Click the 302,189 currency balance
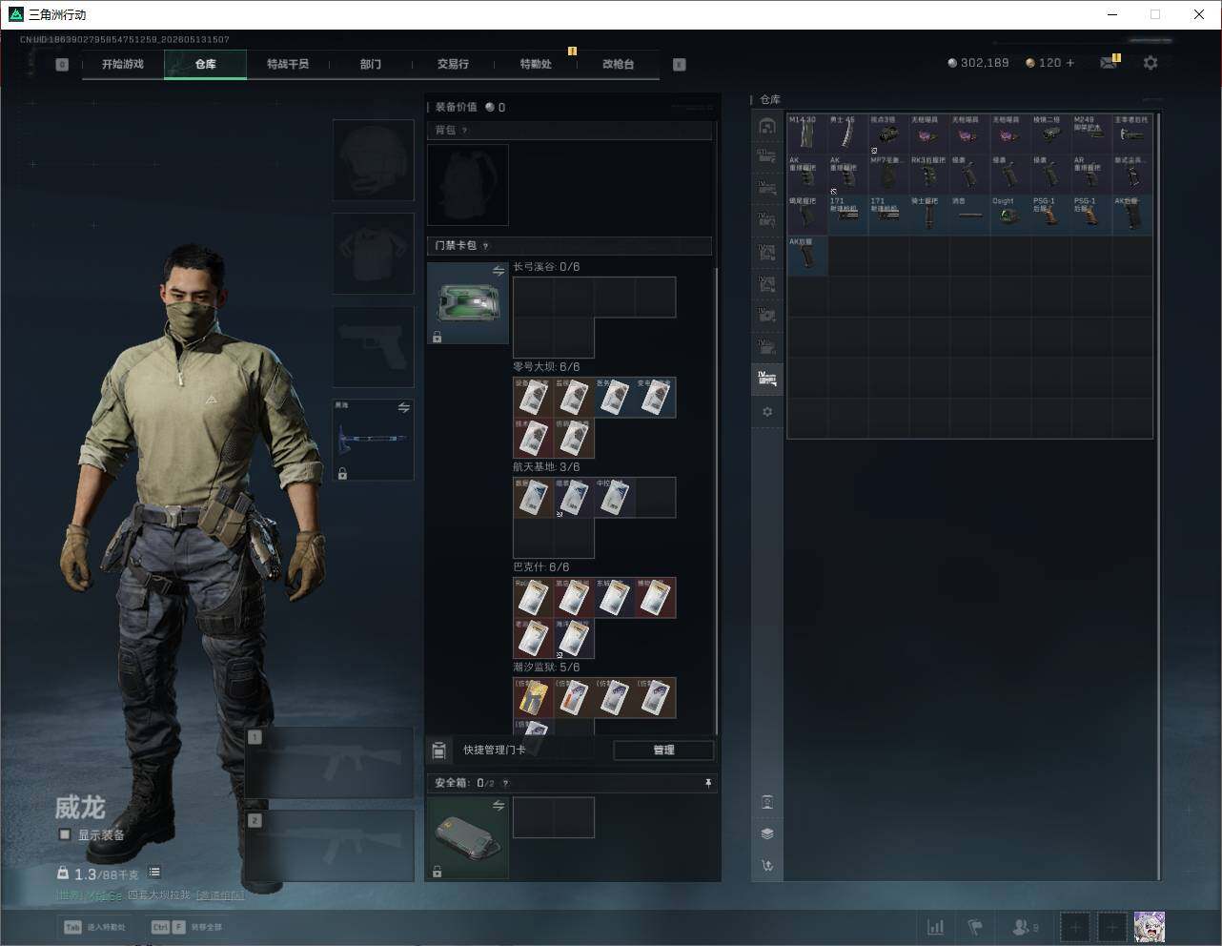Image resolution: width=1222 pixels, height=946 pixels. pos(978,63)
